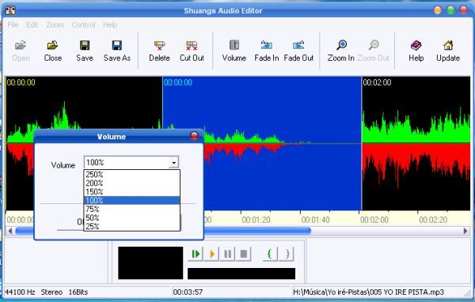
Task: Open the Zoom menu
Action: (55, 25)
